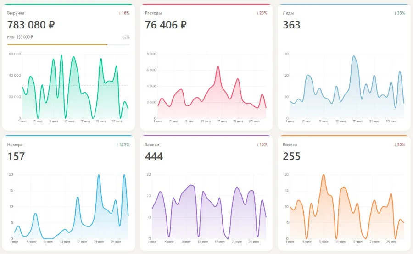Image resolution: width=413 pixels, height=254 pixels.
Task: Click the 16% decrease indicator on Выручка
Action: 124,13
